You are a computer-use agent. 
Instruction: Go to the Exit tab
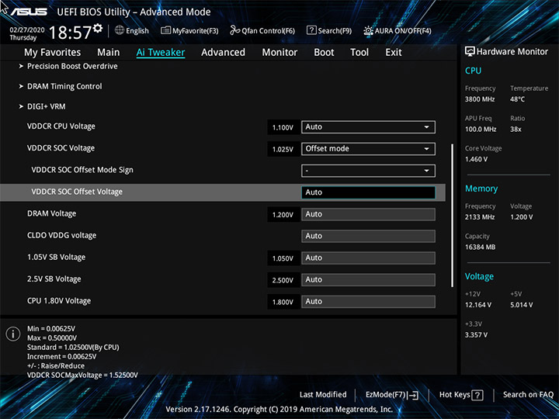click(x=394, y=53)
